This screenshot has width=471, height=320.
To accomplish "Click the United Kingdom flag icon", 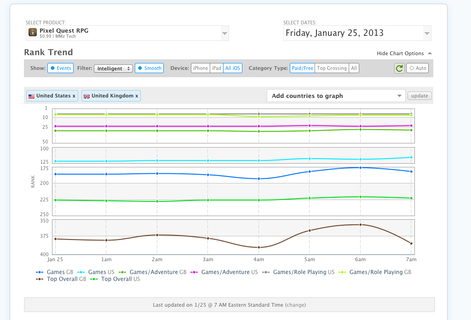I will pos(86,96).
